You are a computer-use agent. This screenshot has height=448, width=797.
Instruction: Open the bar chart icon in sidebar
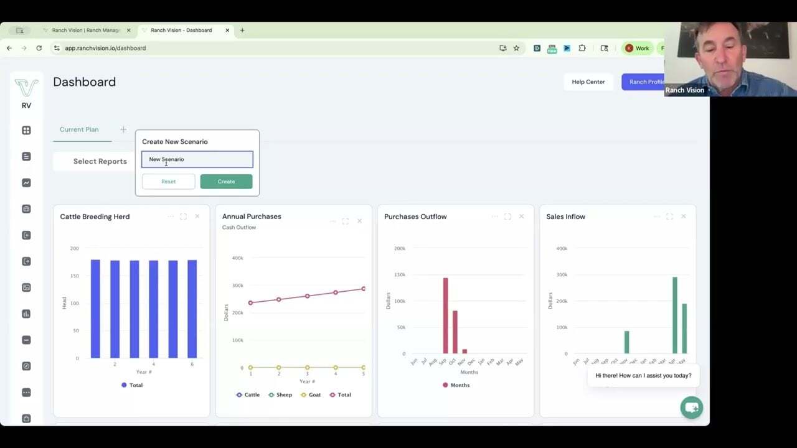click(26, 314)
